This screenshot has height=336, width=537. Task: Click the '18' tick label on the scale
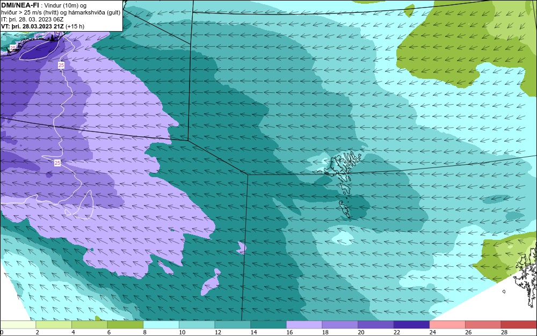coord(325,332)
